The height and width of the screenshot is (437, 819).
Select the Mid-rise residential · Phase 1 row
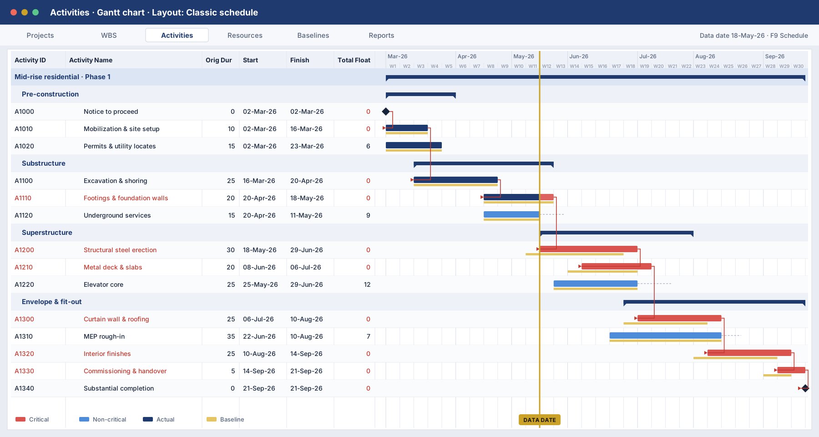tap(409, 77)
